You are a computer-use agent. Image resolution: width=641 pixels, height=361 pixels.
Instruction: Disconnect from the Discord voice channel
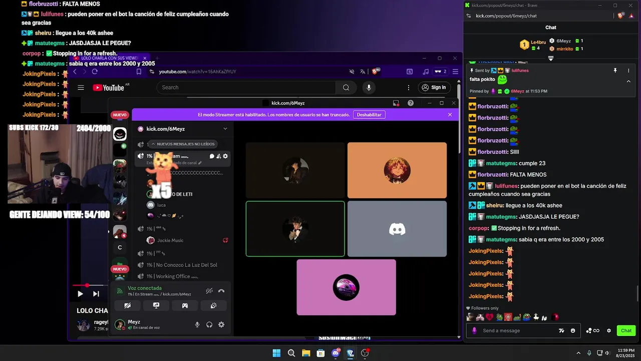click(221, 291)
